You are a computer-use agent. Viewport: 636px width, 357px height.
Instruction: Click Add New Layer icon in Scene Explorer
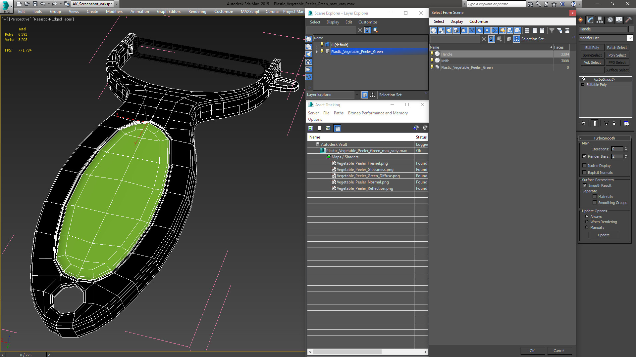click(375, 30)
